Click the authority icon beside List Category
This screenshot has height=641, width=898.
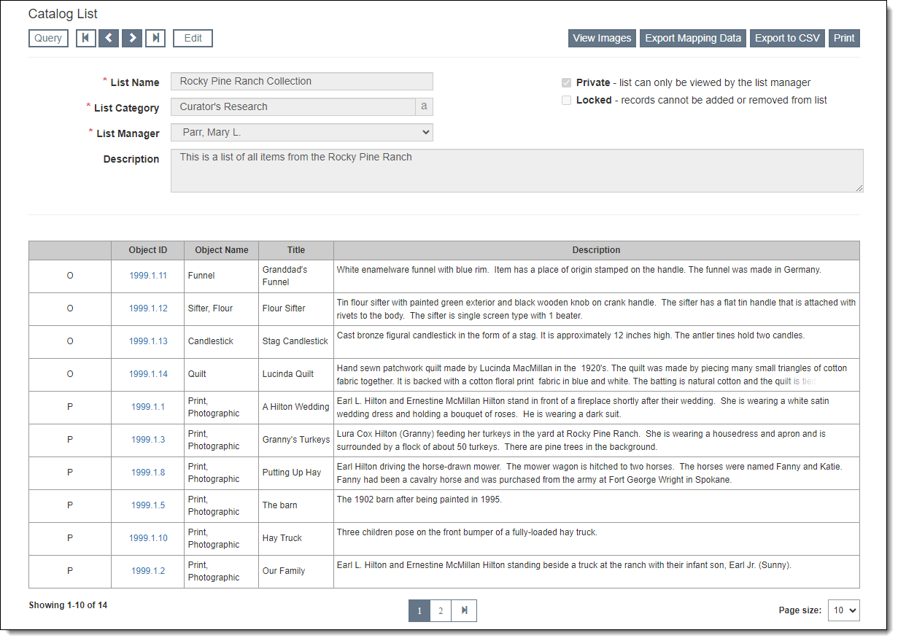(424, 106)
